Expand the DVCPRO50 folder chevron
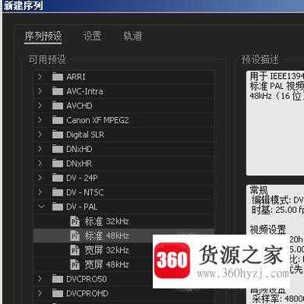This screenshot has height=304, width=304. 40,279
